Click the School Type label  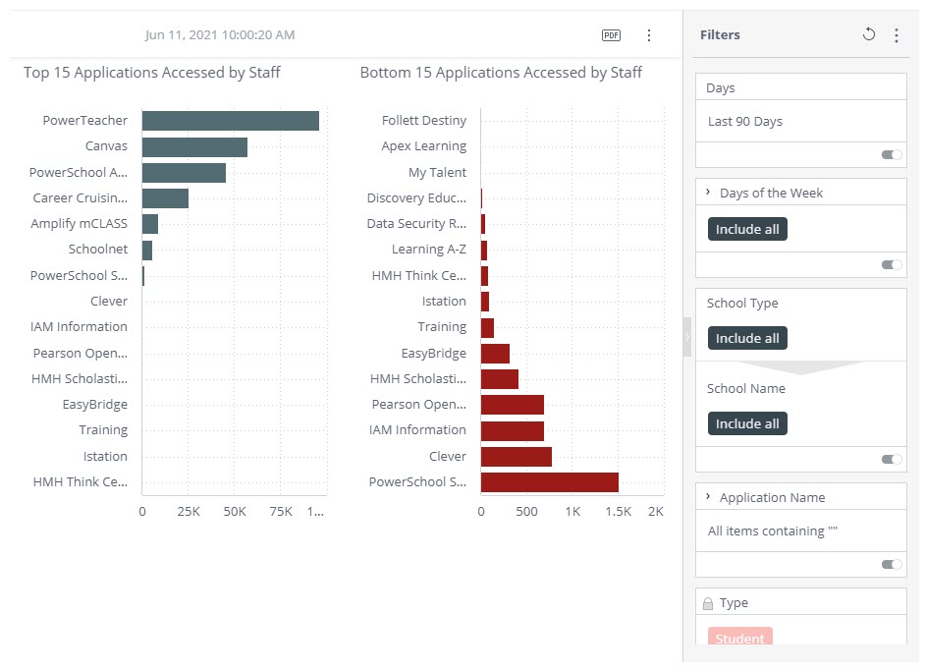point(742,303)
